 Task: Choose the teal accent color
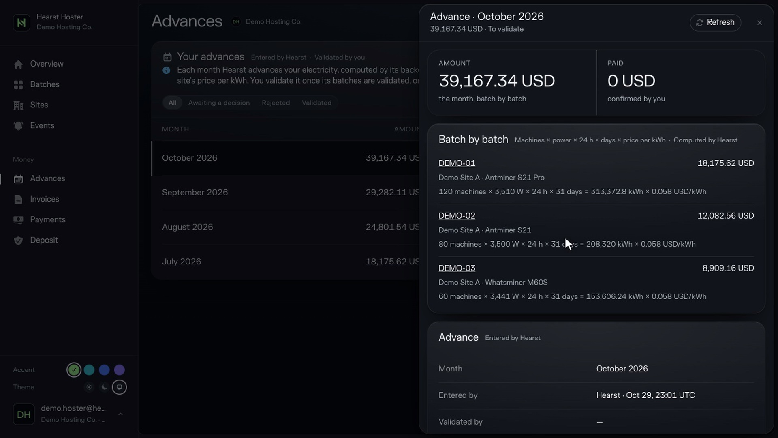[x=89, y=370]
